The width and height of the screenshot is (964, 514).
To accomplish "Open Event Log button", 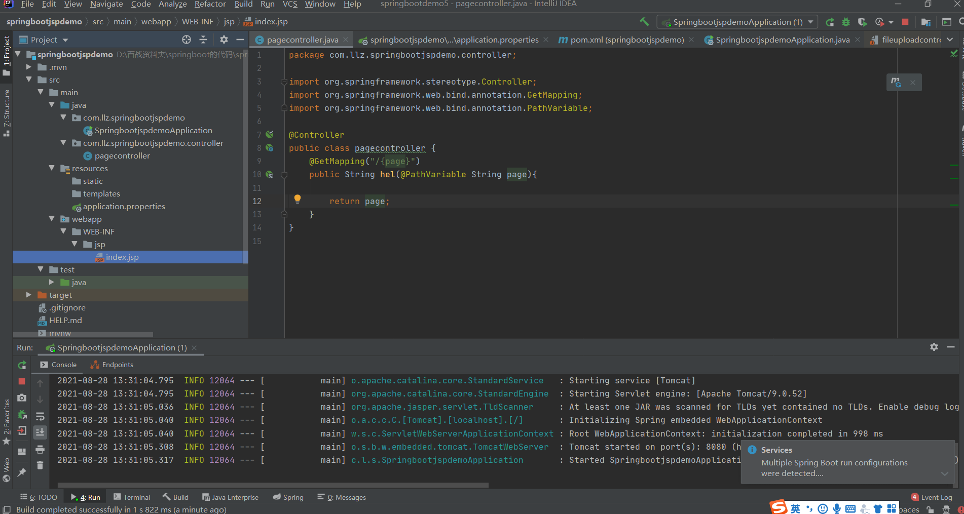I will tap(932, 497).
